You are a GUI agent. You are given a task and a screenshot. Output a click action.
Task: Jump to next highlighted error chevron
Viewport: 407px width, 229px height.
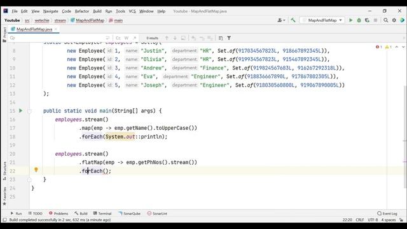point(403,46)
